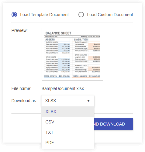Click the 'Load Custom Document' label text

point(110,15)
